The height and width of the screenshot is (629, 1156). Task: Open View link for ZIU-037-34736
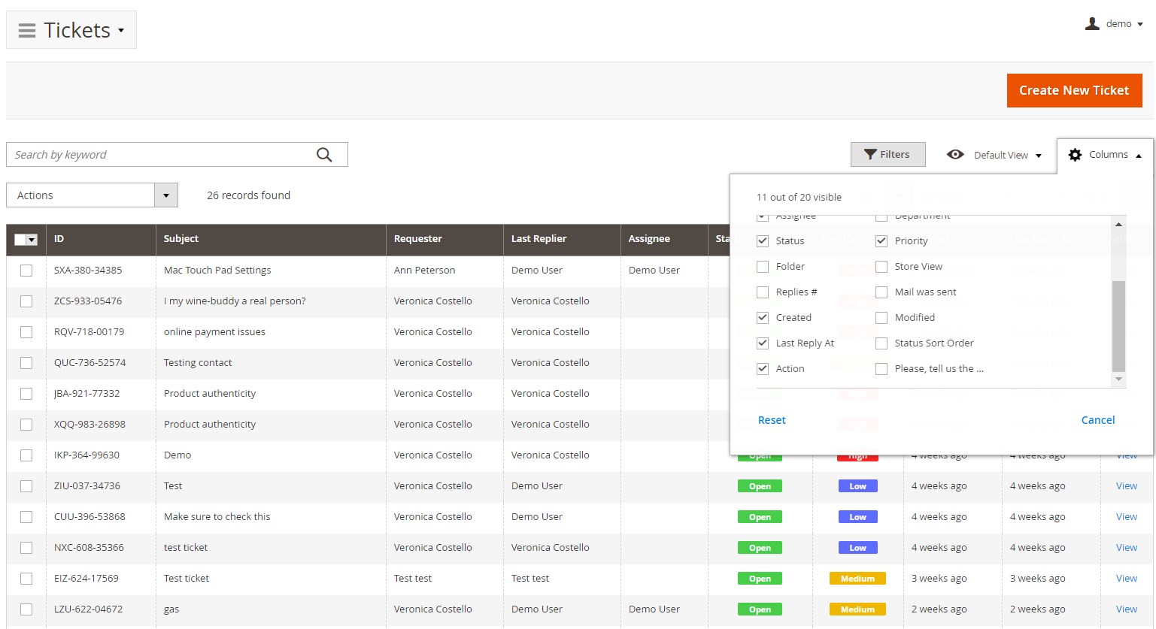tap(1126, 486)
